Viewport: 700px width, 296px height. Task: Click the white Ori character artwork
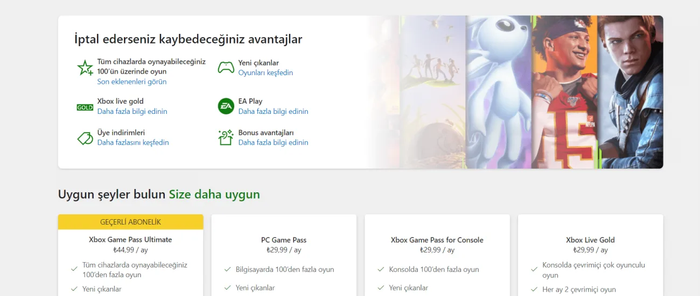498,92
